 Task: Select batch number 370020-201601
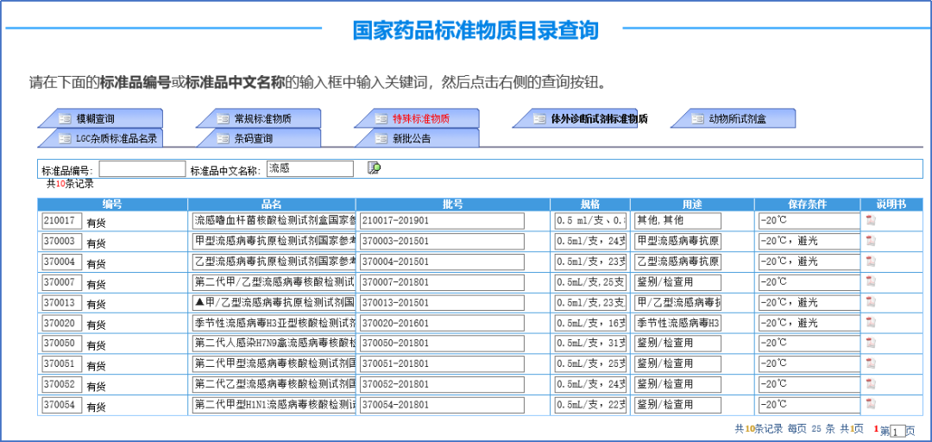click(x=442, y=323)
